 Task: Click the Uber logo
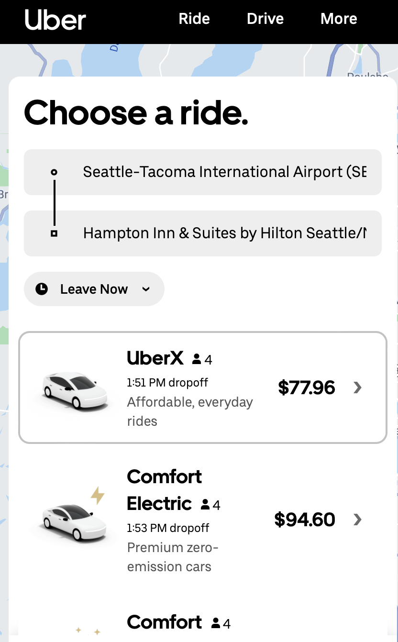pos(55,20)
